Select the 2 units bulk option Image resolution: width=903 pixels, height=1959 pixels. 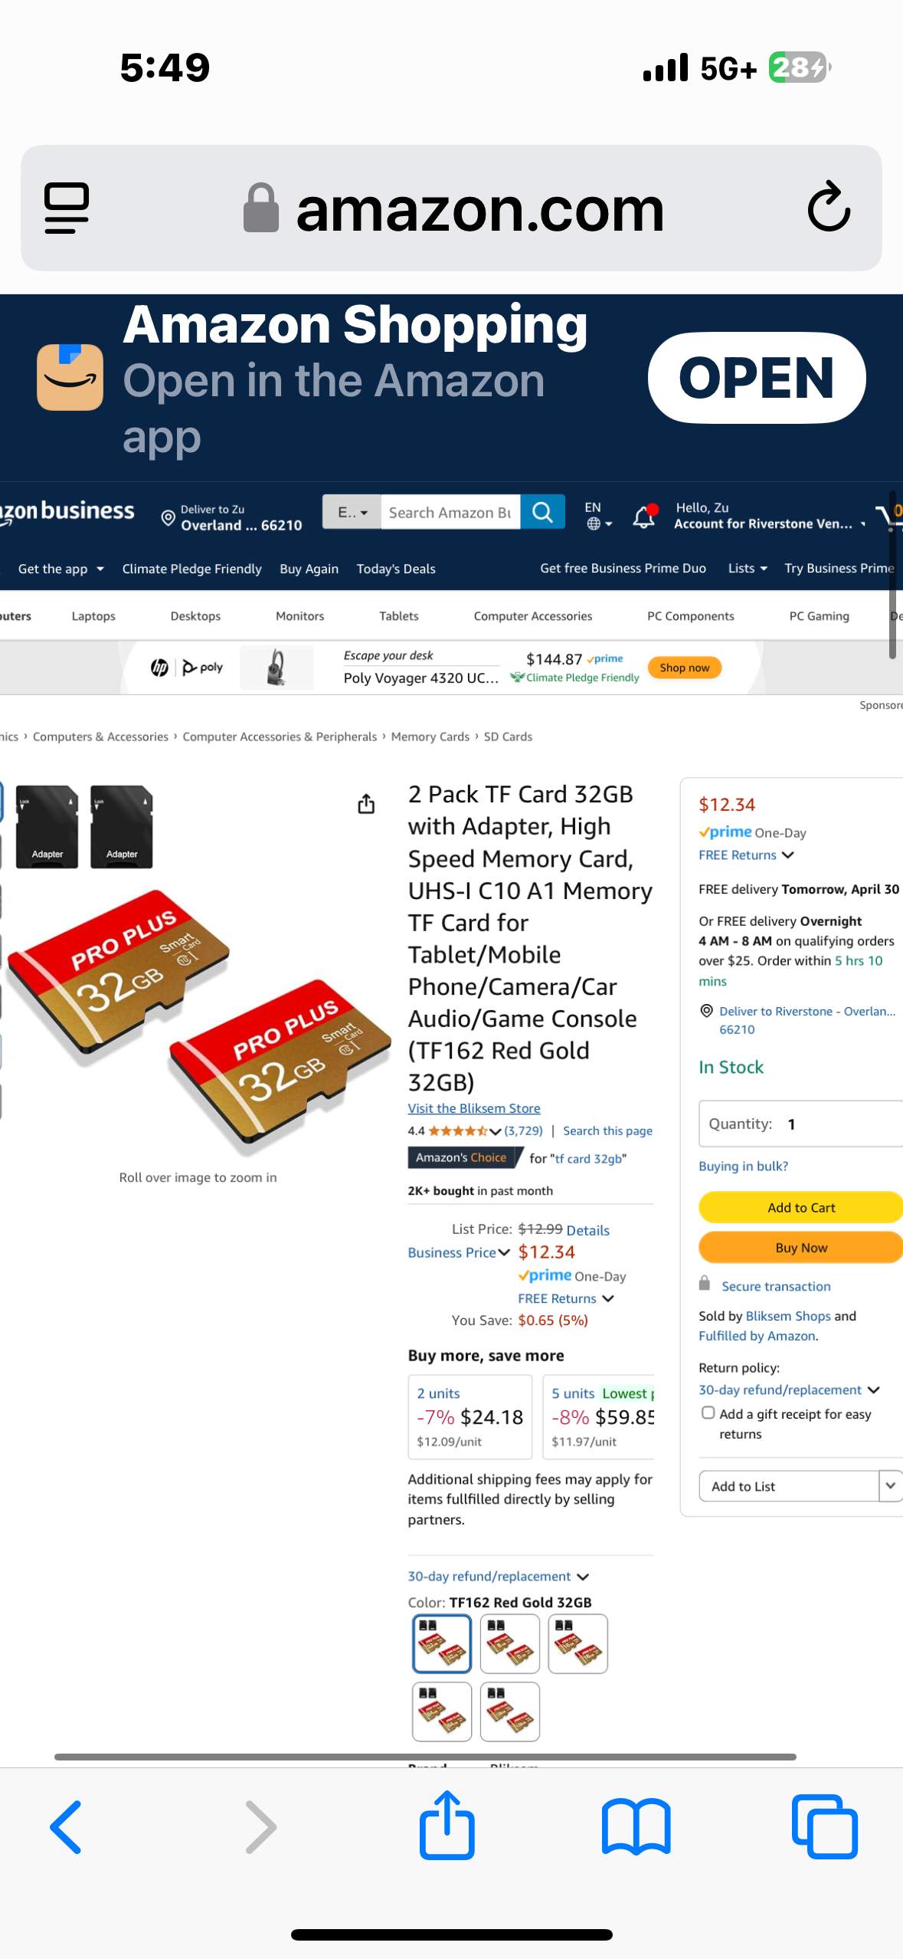pos(469,1416)
